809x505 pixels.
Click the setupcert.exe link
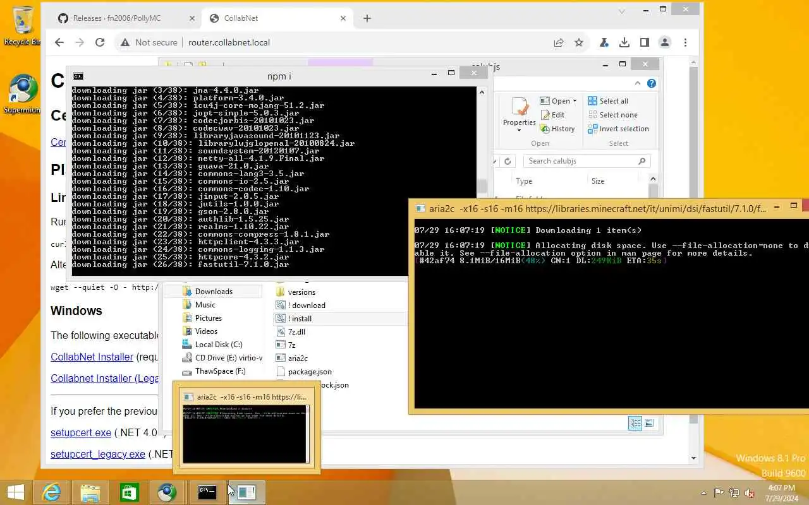click(81, 432)
